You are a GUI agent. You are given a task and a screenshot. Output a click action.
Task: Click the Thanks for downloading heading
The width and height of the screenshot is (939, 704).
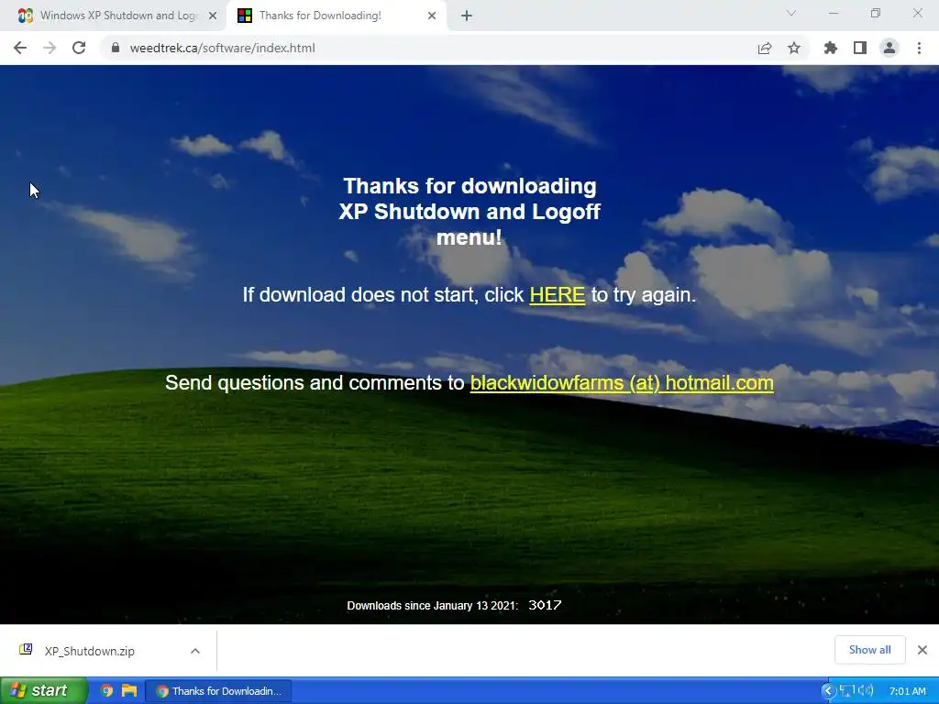469,212
